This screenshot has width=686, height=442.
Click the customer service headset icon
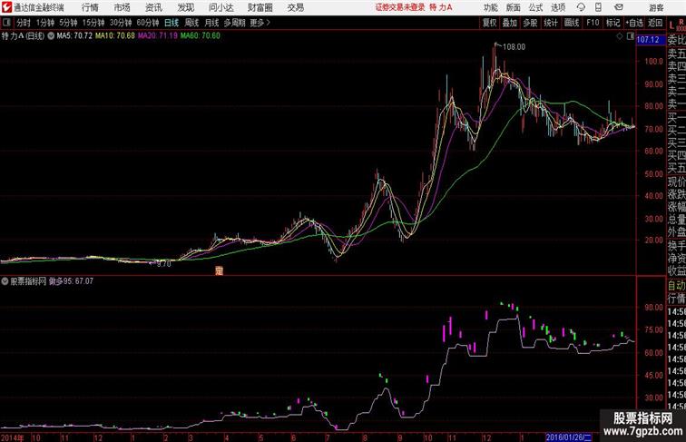[x=581, y=7]
